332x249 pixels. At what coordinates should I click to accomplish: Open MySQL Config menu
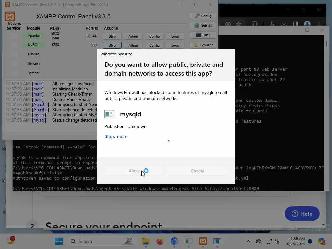[154, 45]
